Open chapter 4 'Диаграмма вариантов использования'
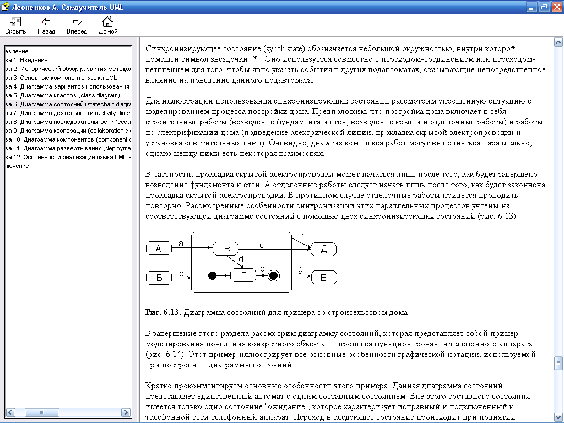Viewport: 564px width, 423px height. (x=68, y=86)
